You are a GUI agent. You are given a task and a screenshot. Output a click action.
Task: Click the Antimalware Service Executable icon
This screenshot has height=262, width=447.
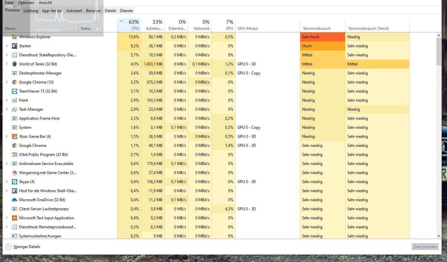coord(14,163)
